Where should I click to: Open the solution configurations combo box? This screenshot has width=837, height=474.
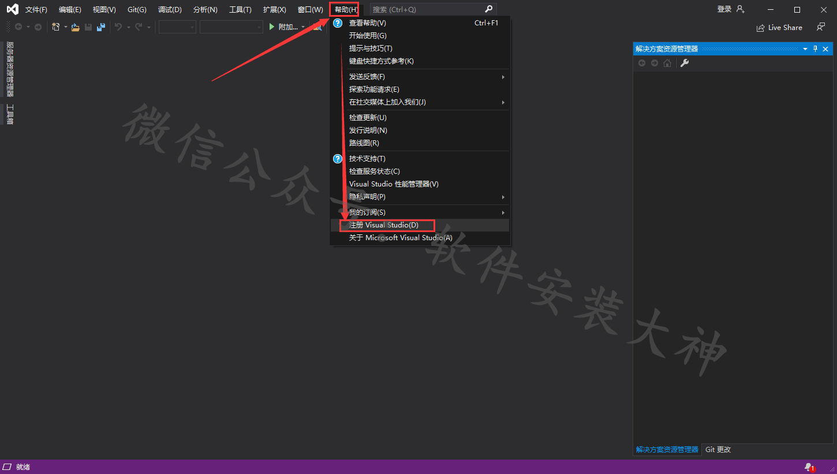(x=177, y=27)
